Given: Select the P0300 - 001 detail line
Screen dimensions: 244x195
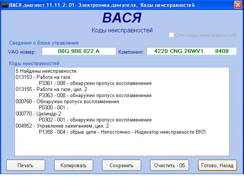Looking at the screenshot, I should click(54, 107).
